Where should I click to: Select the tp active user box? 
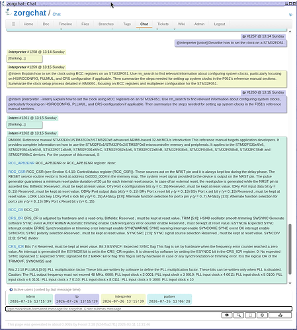coord(77,299)
